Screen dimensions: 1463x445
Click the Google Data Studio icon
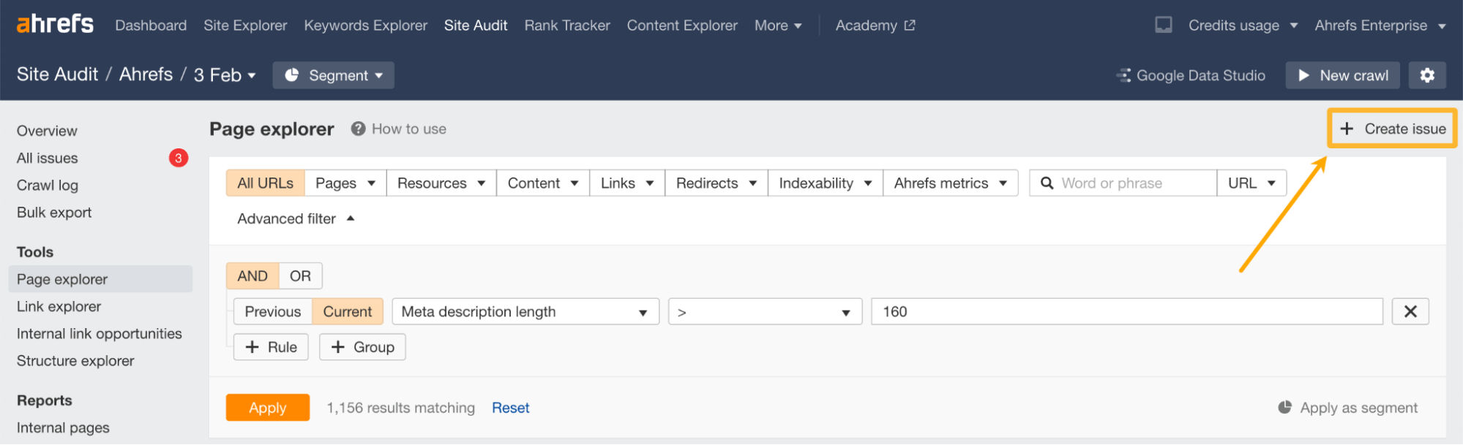click(1123, 75)
